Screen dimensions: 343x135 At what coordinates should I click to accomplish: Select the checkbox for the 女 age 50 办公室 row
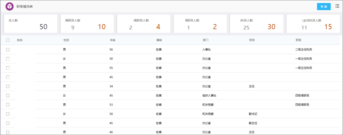click(8, 59)
